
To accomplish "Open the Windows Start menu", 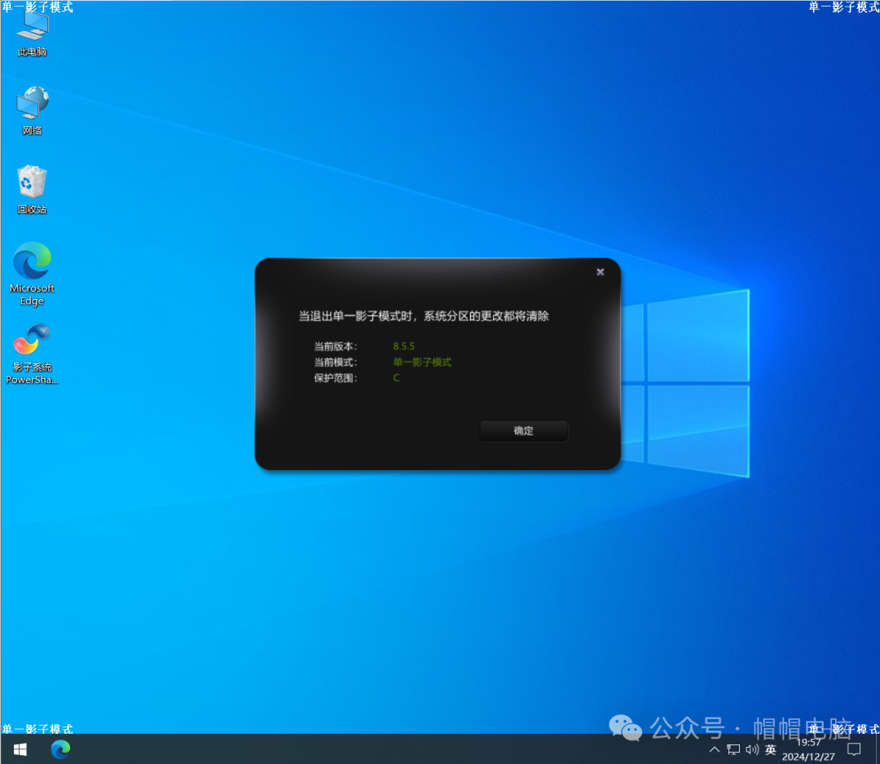I will click(x=20, y=749).
